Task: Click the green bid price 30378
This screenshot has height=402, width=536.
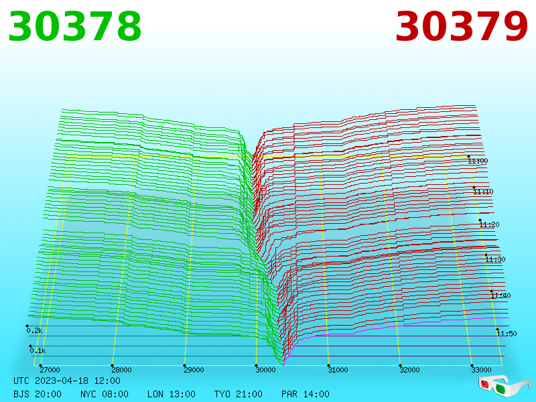Action: (74, 27)
